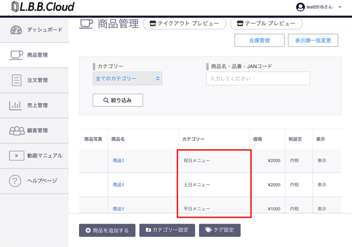
Task: Click the 注文管理 document icon
Action: coord(16,80)
